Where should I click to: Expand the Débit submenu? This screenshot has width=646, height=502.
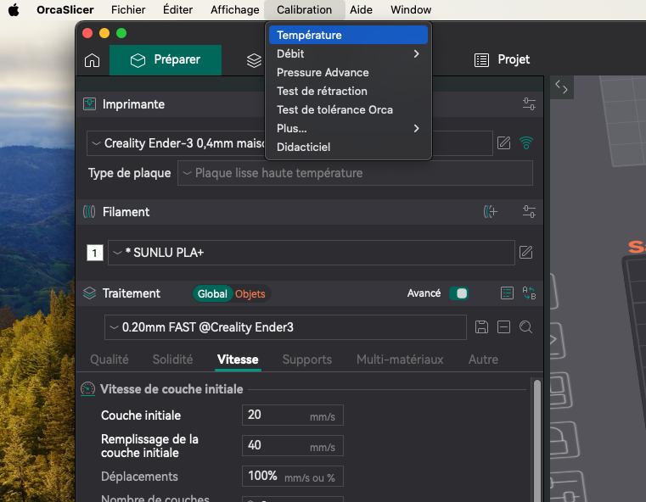349,54
